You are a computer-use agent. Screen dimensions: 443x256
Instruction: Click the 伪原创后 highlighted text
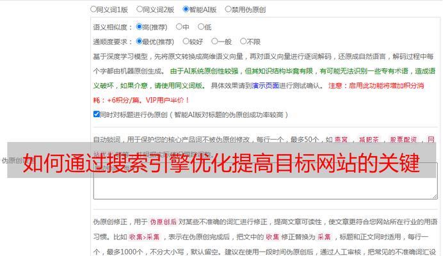coord(163,222)
